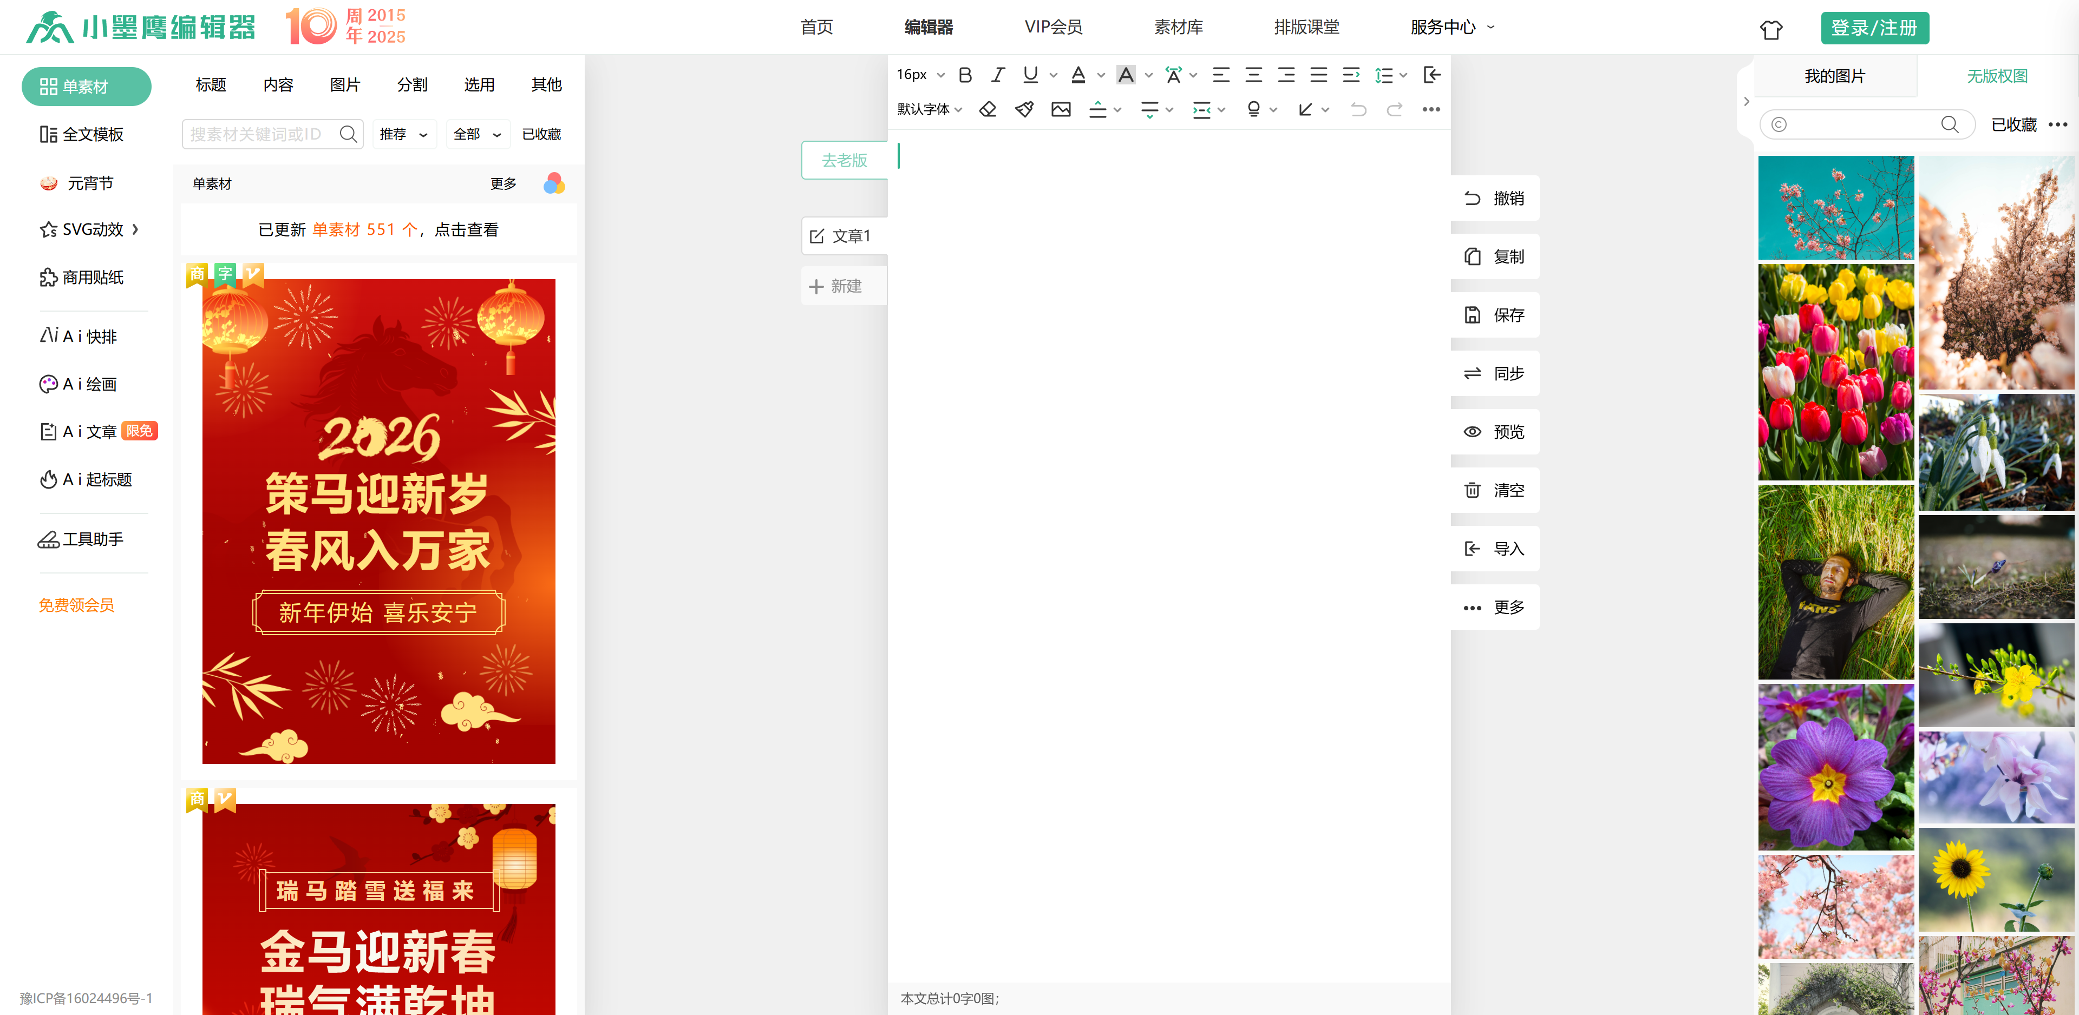Click the eraser clear-format icon

pyautogui.click(x=987, y=109)
